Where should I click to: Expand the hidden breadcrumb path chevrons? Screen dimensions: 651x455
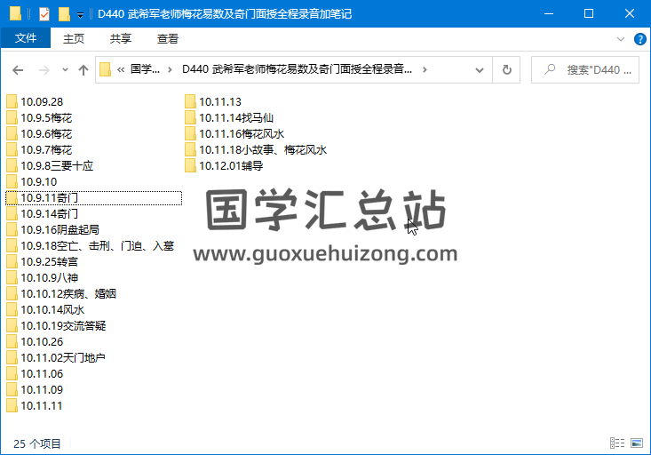[121, 70]
